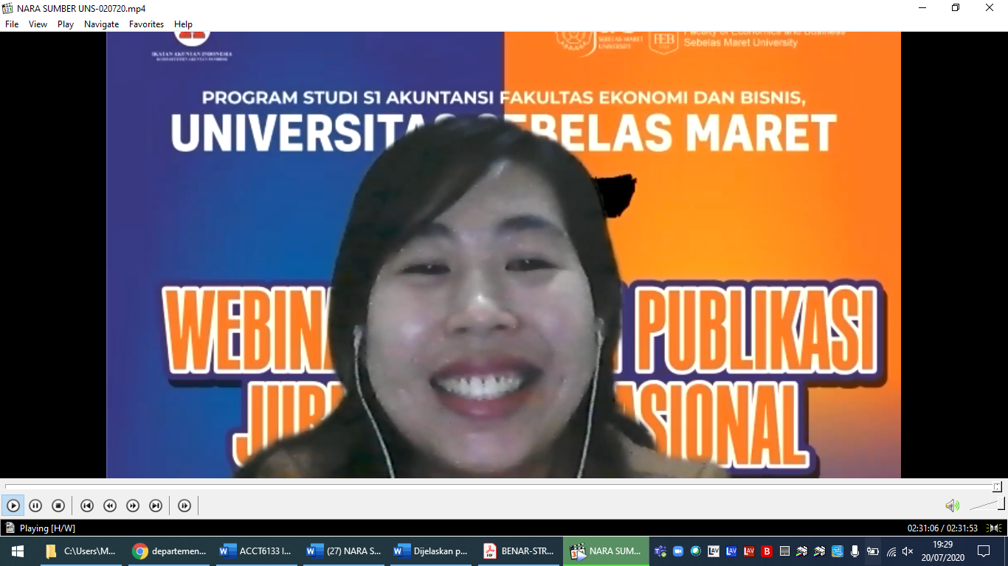Mute the player with the speaker icon

[953, 506]
